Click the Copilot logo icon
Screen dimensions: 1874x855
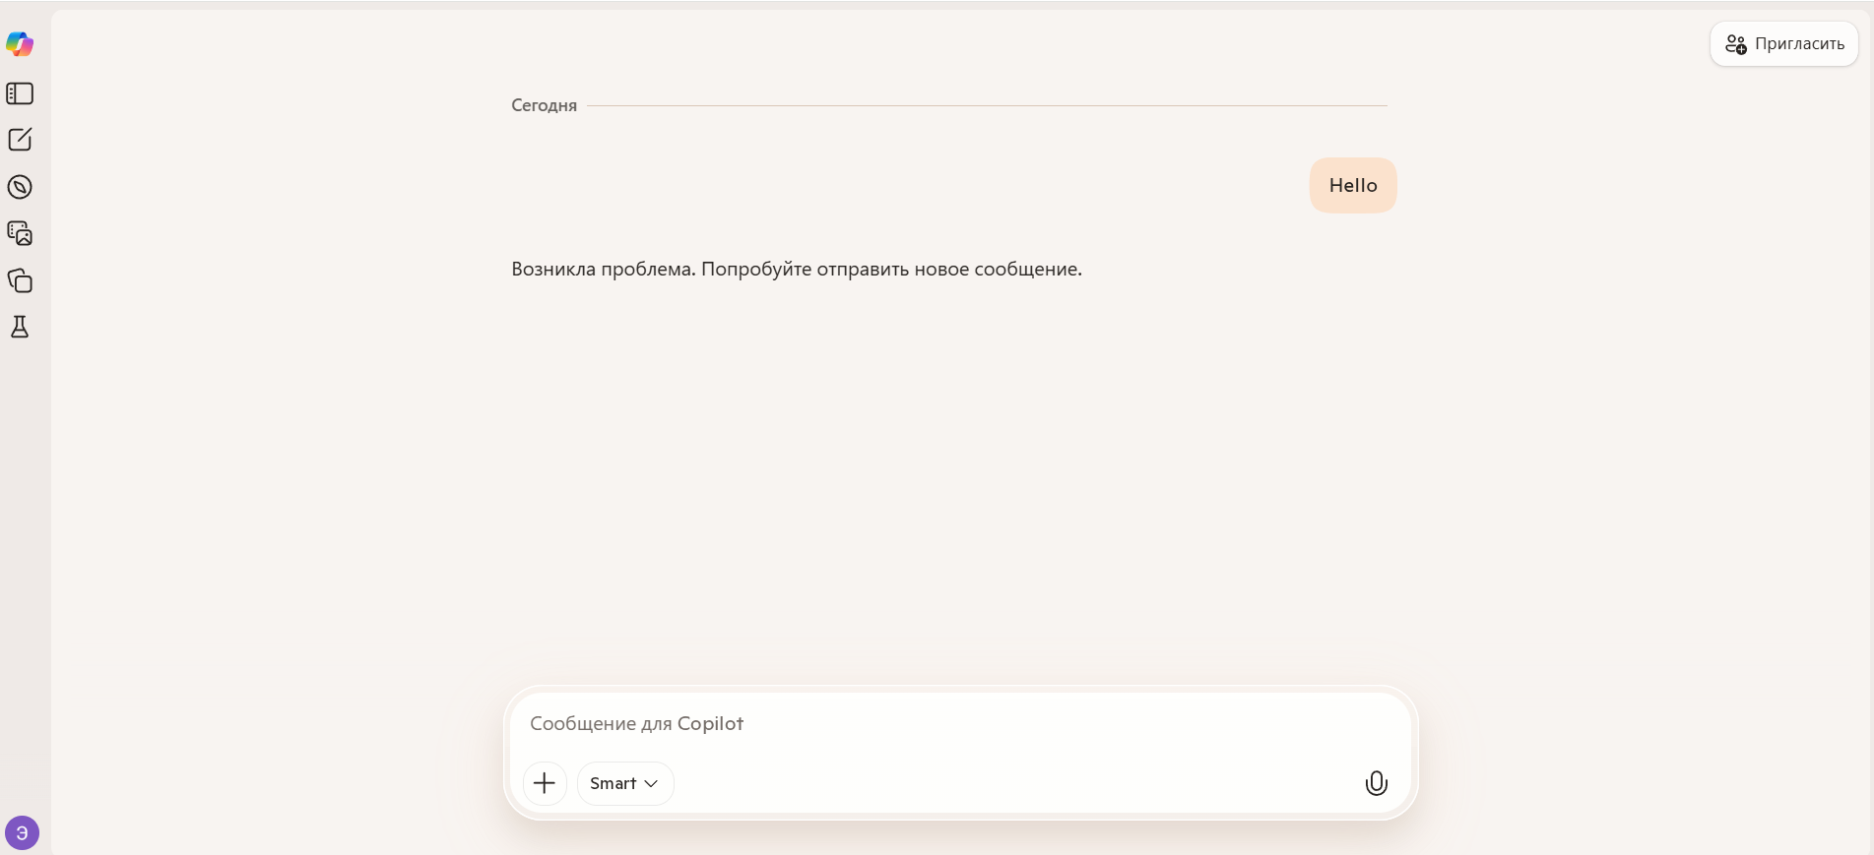point(20,44)
